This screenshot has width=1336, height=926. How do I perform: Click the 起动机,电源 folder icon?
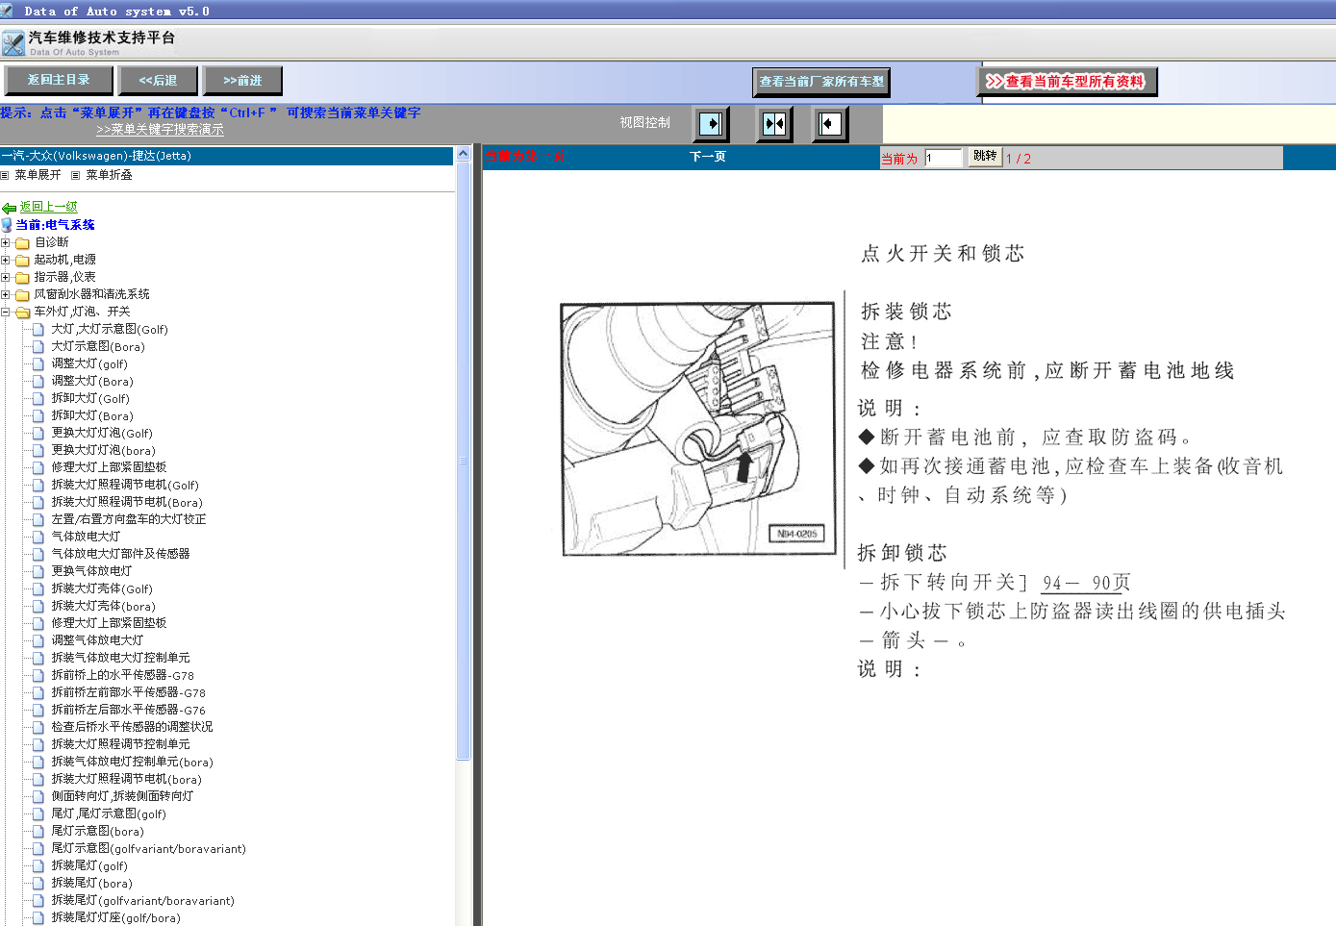(x=22, y=260)
